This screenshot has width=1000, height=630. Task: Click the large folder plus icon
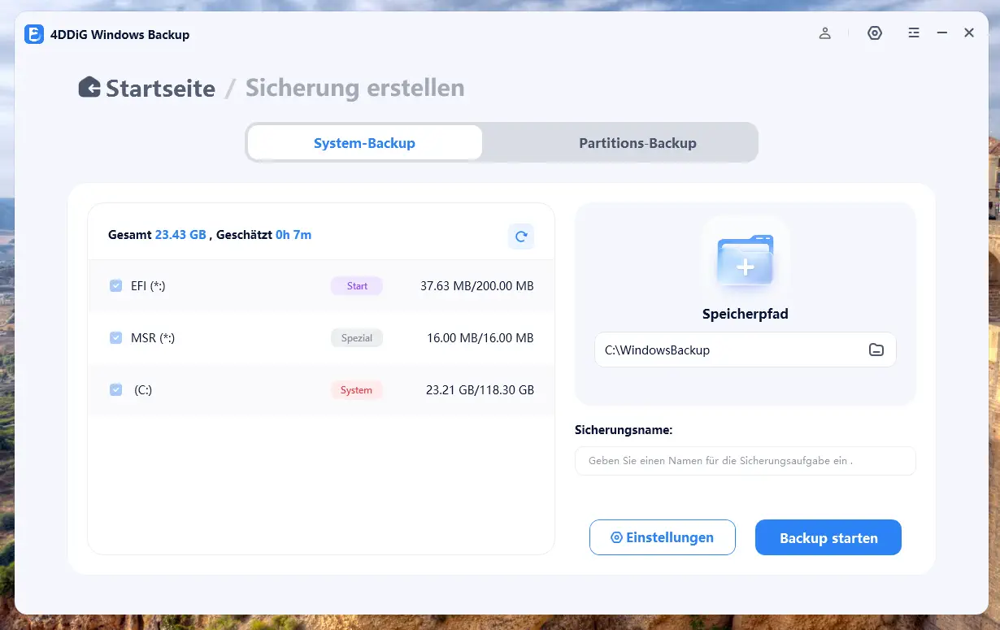(745, 260)
